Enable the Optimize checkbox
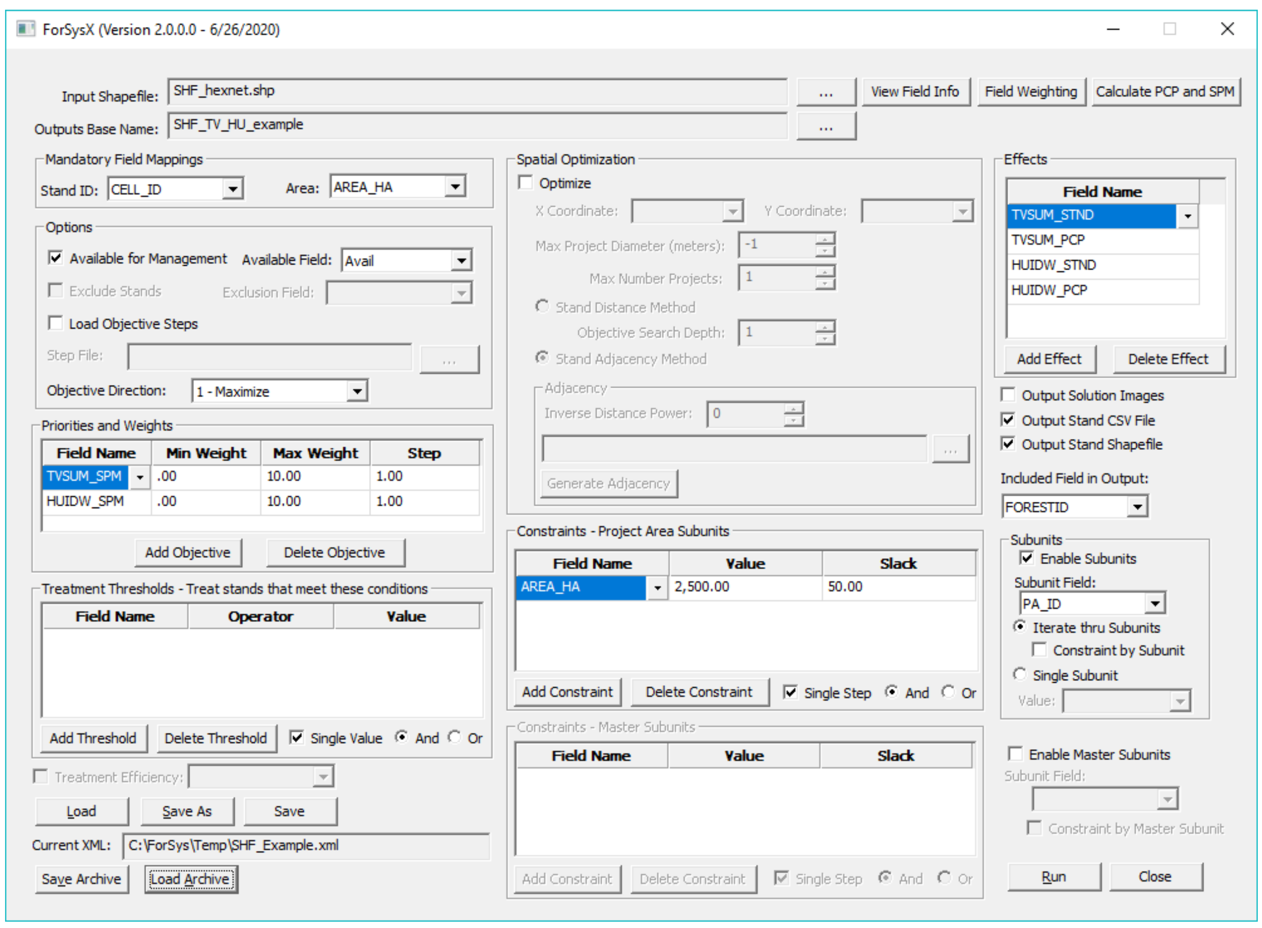 click(526, 183)
